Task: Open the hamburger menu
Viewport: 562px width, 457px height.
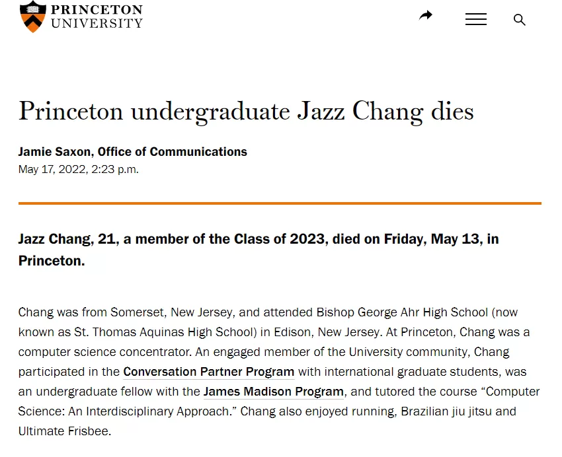Action: 475,19
